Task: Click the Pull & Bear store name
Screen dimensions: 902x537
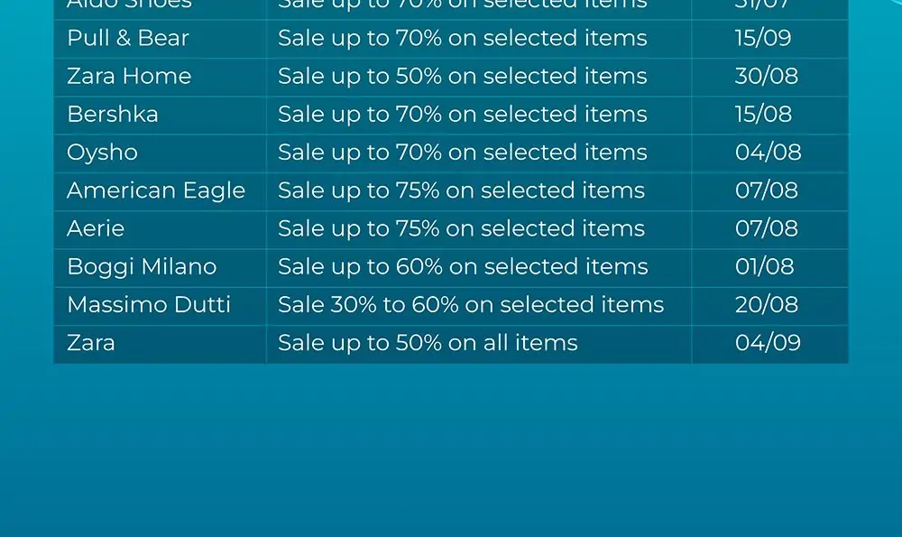Action: click(x=128, y=38)
